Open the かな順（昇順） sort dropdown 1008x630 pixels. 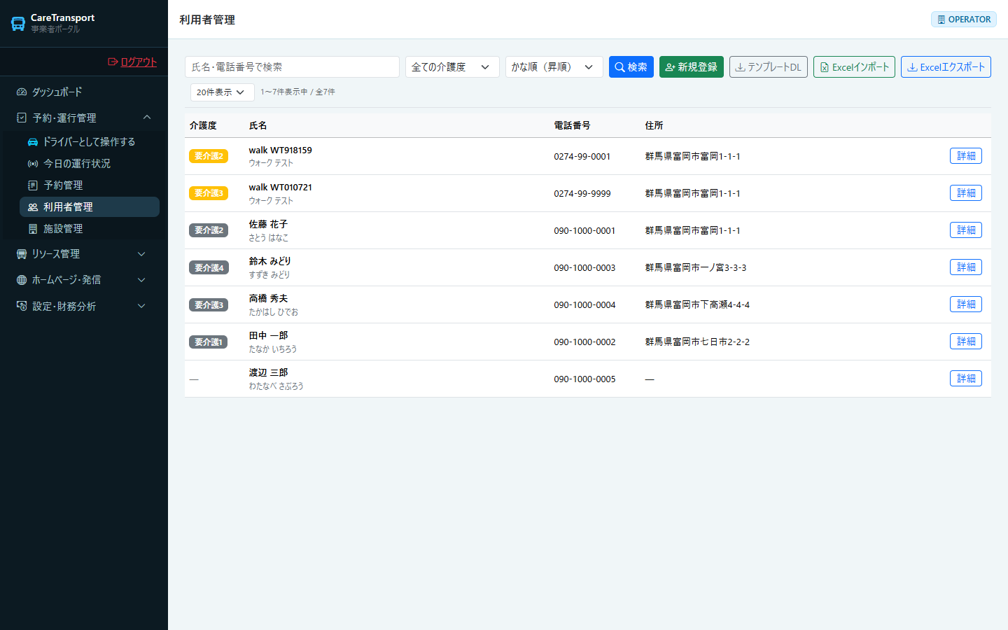point(554,67)
